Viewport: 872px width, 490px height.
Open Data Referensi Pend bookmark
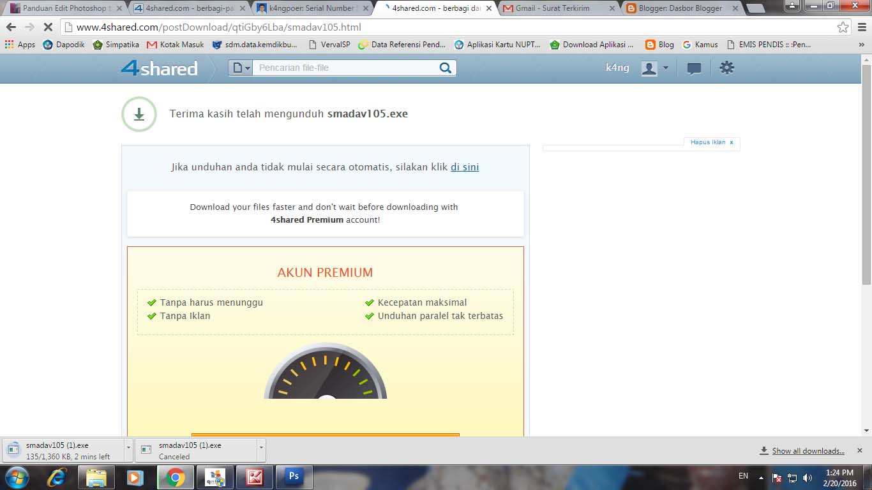402,45
